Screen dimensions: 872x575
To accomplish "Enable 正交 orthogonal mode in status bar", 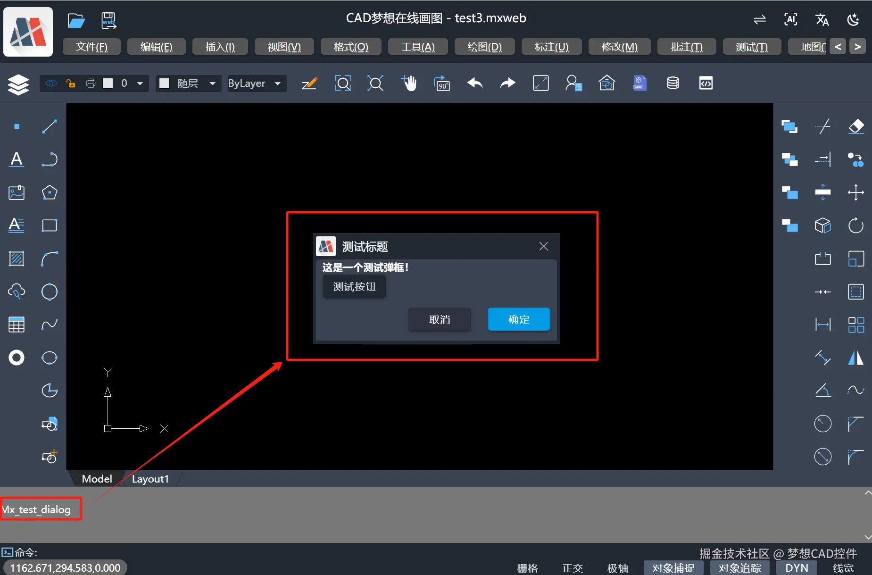I will pyautogui.click(x=572, y=568).
